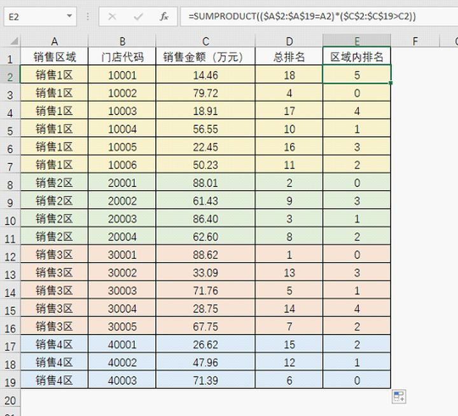Select cell with store code 10005
458x416 pixels.
(x=122, y=147)
